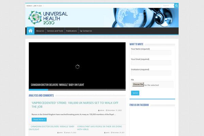Click the Want to Write heading
Viewport: 204px width, 136px height.
click(x=136, y=44)
